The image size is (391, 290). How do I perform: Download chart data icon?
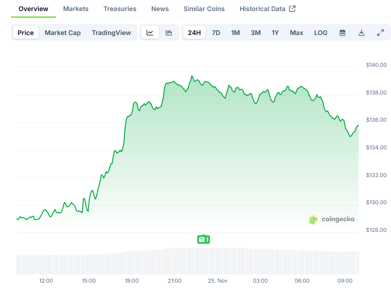(x=361, y=33)
